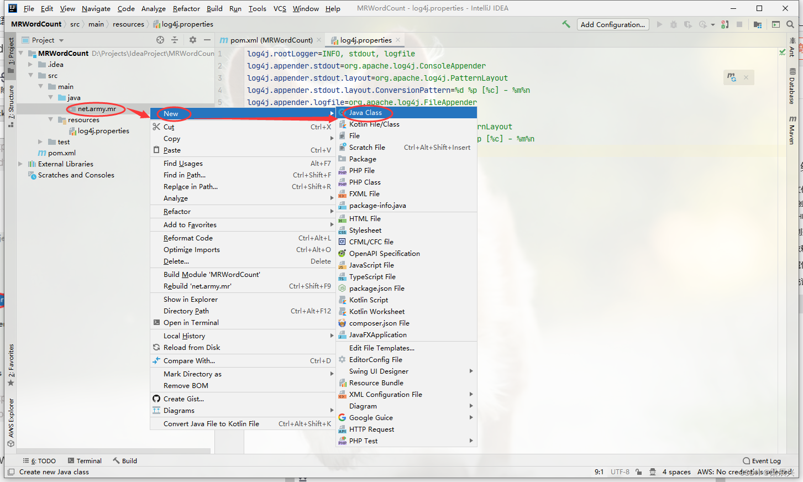Collapse the main folder node
The width and height of the screenshot is (803, 482).
click(x=41, y=86)
